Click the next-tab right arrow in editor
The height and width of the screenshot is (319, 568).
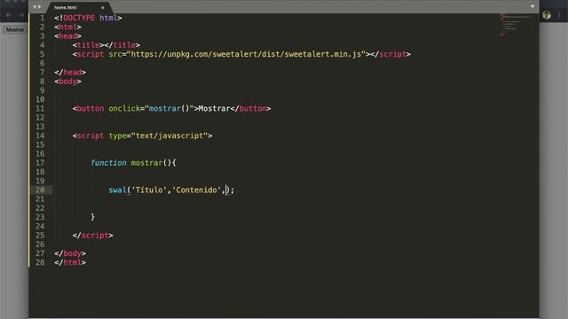click(x=39, y=7)
